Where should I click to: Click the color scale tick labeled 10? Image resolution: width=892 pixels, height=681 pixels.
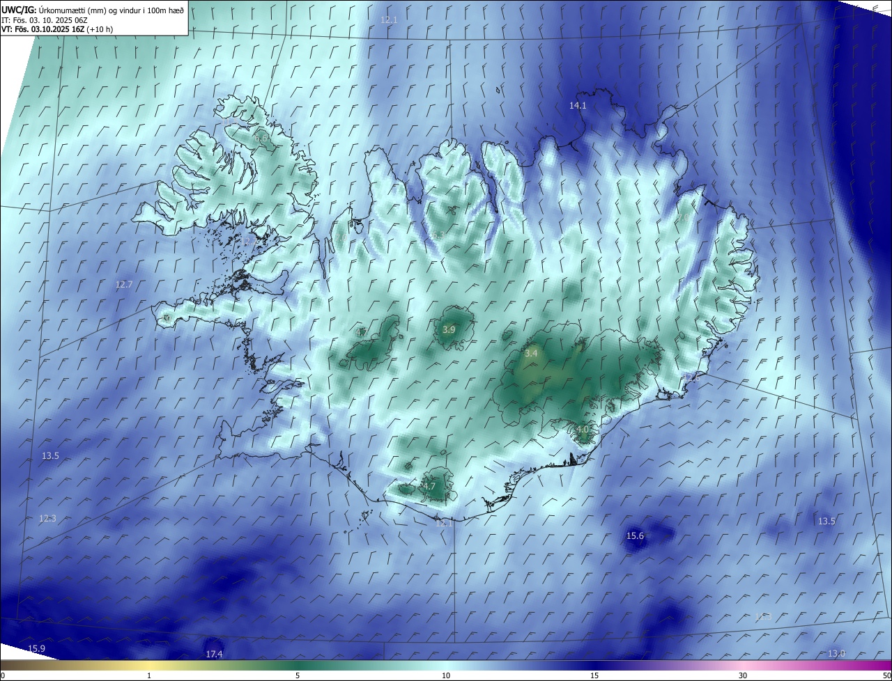(446, 675)
